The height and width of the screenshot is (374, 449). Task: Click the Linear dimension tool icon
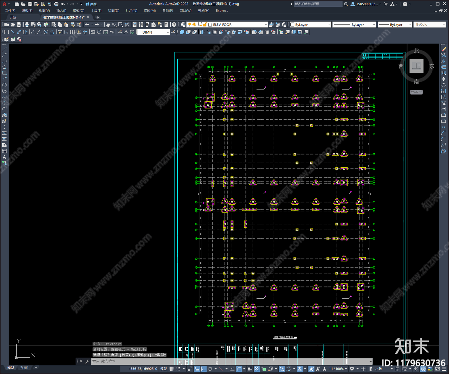(7, 32)
